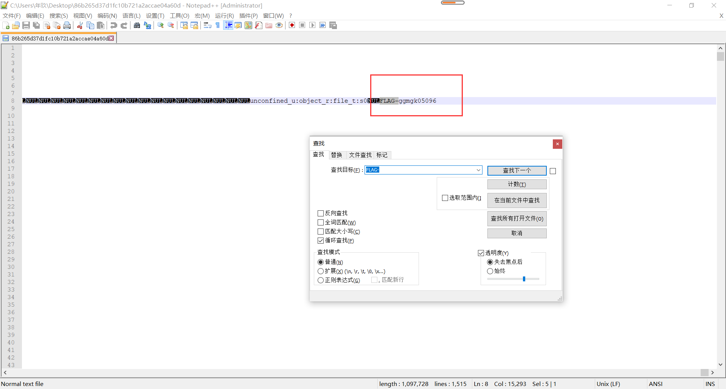
Task: Open 编码 menu
Action: pyautogui.click(x=107, y=15)
